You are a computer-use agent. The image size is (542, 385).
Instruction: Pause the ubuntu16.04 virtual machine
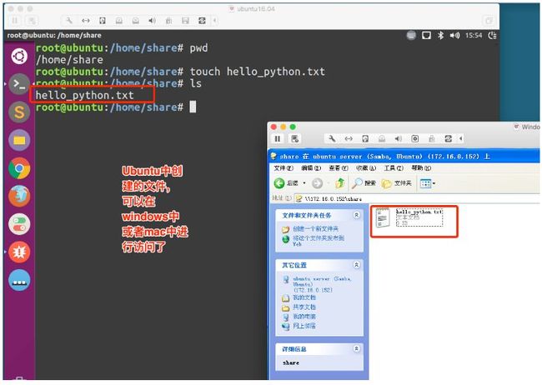pos(15,21)
